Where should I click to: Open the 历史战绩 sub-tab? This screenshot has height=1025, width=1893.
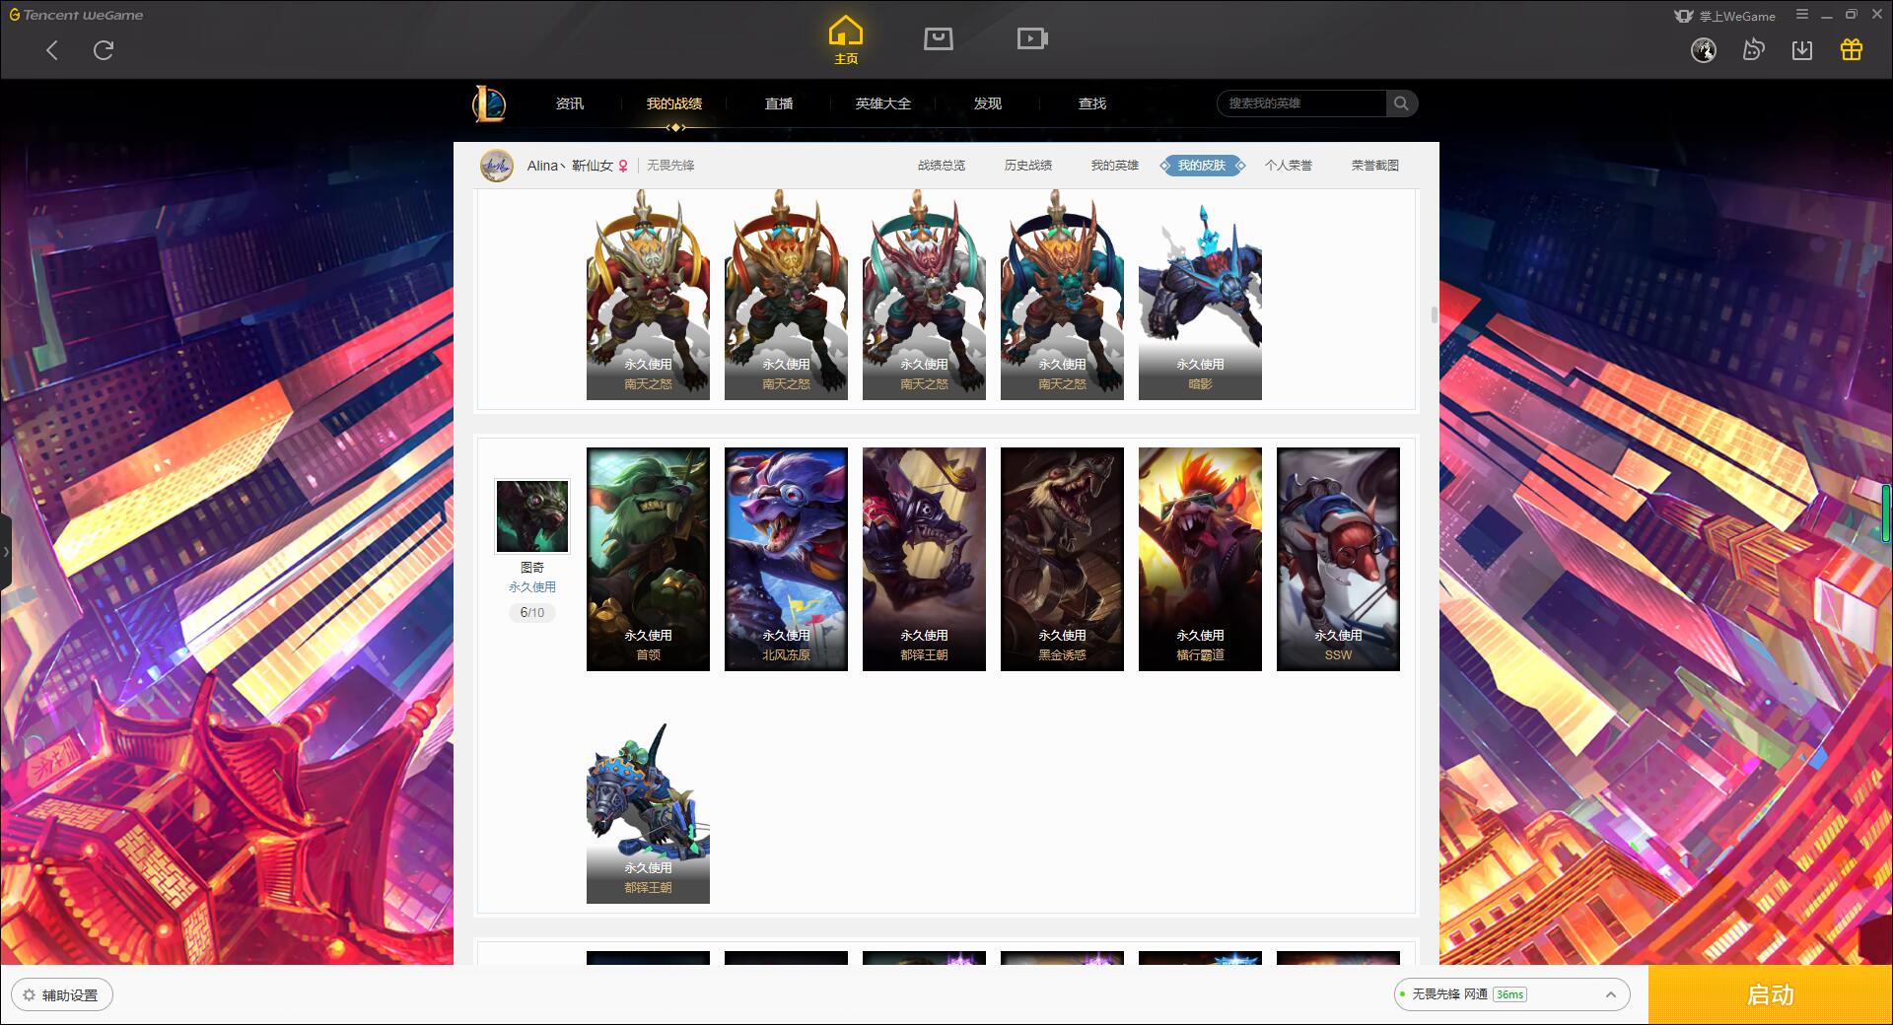coord(1028,166)
